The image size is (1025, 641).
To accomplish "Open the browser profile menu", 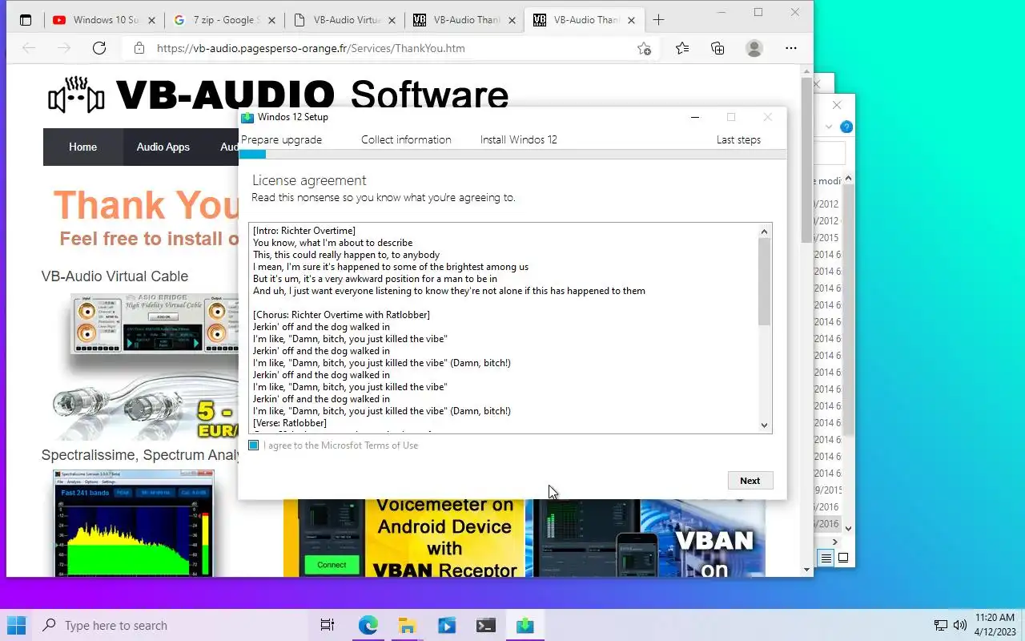I will [754, 48].
